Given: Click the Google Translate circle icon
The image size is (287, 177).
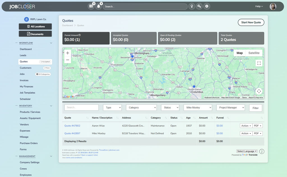Looking at the screenshot, I should click(x=262, y=151).
